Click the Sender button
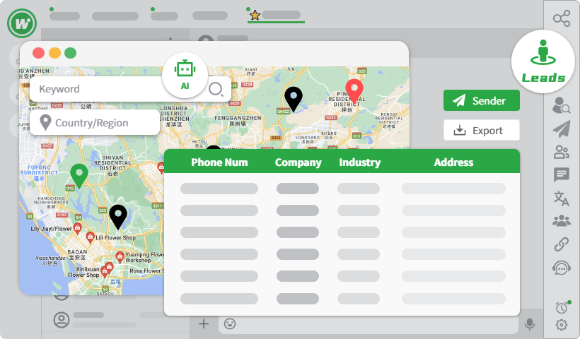 (481, 101)
